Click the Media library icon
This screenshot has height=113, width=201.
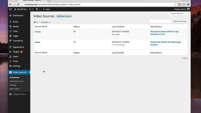[10, 26]
